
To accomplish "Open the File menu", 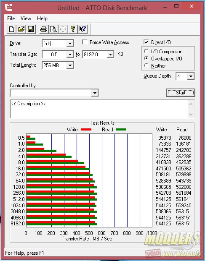I will tap(11, 18).
